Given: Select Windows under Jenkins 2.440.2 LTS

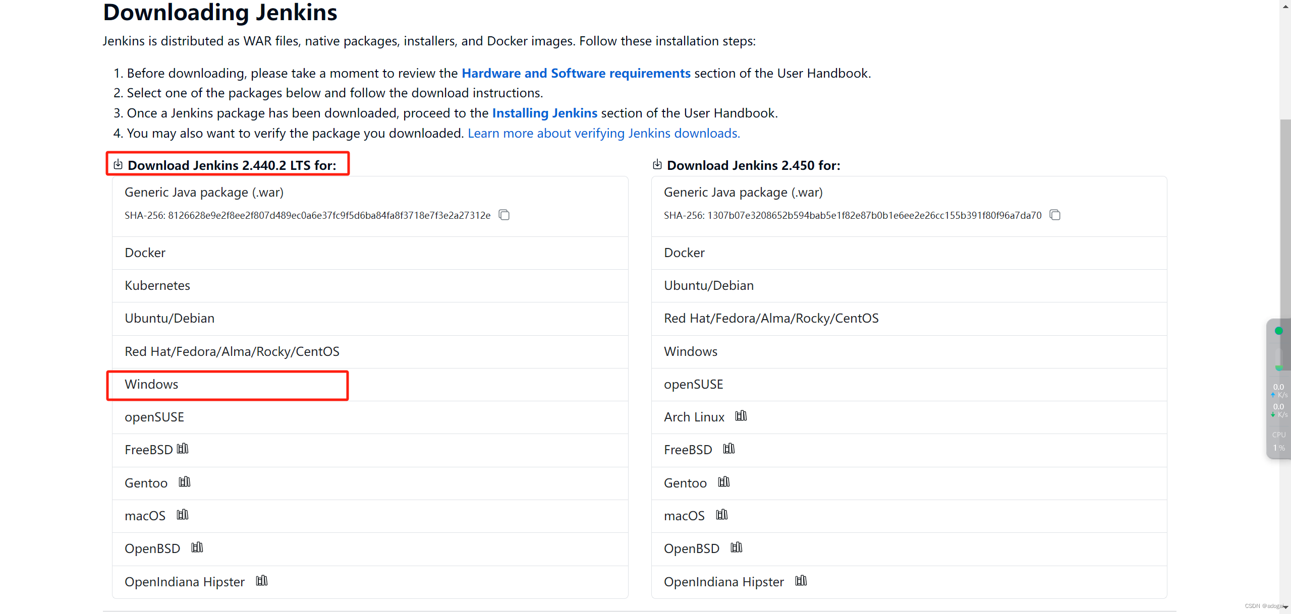Looking at the screenshot, I should (370, 385).
